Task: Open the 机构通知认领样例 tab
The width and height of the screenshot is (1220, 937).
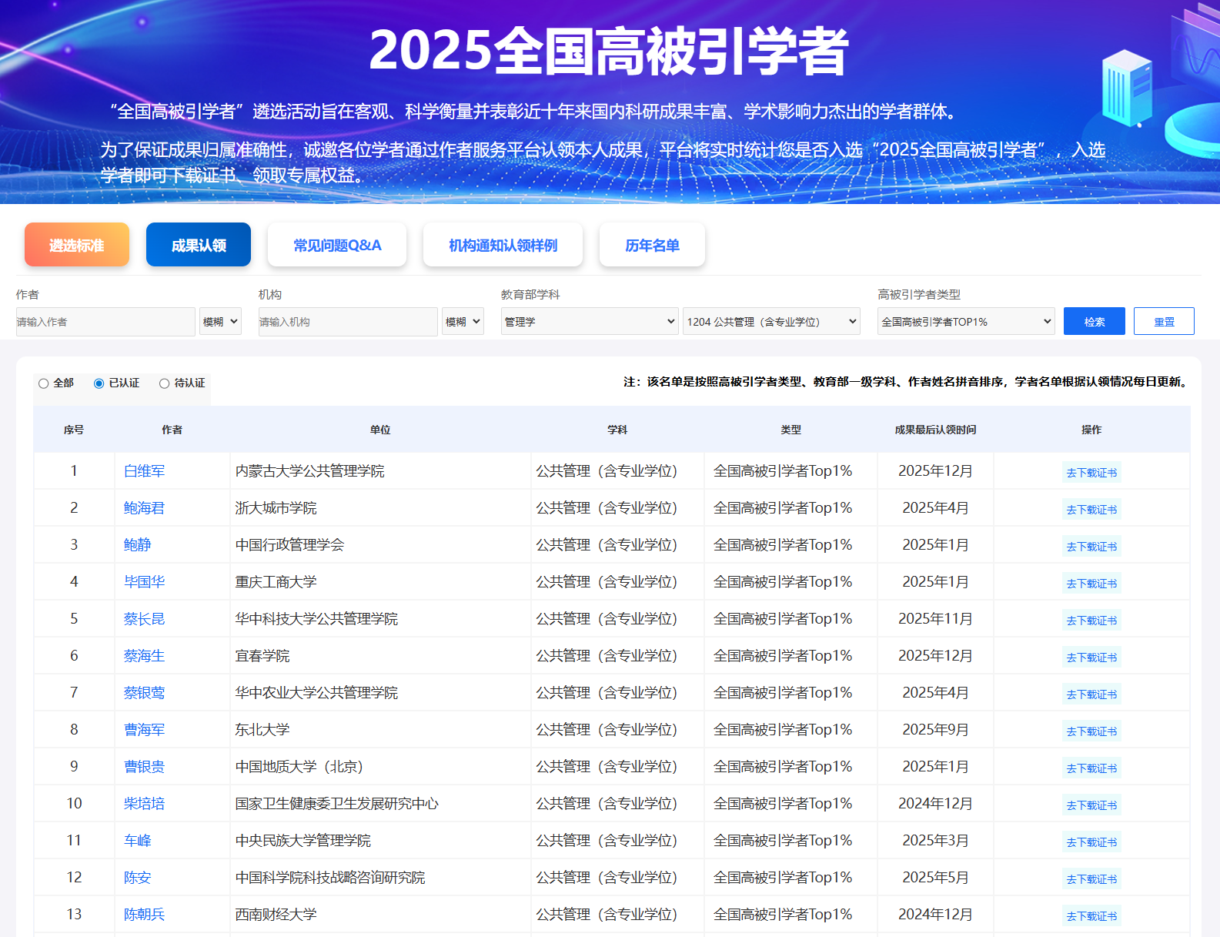Action: (x=503, y=245)
